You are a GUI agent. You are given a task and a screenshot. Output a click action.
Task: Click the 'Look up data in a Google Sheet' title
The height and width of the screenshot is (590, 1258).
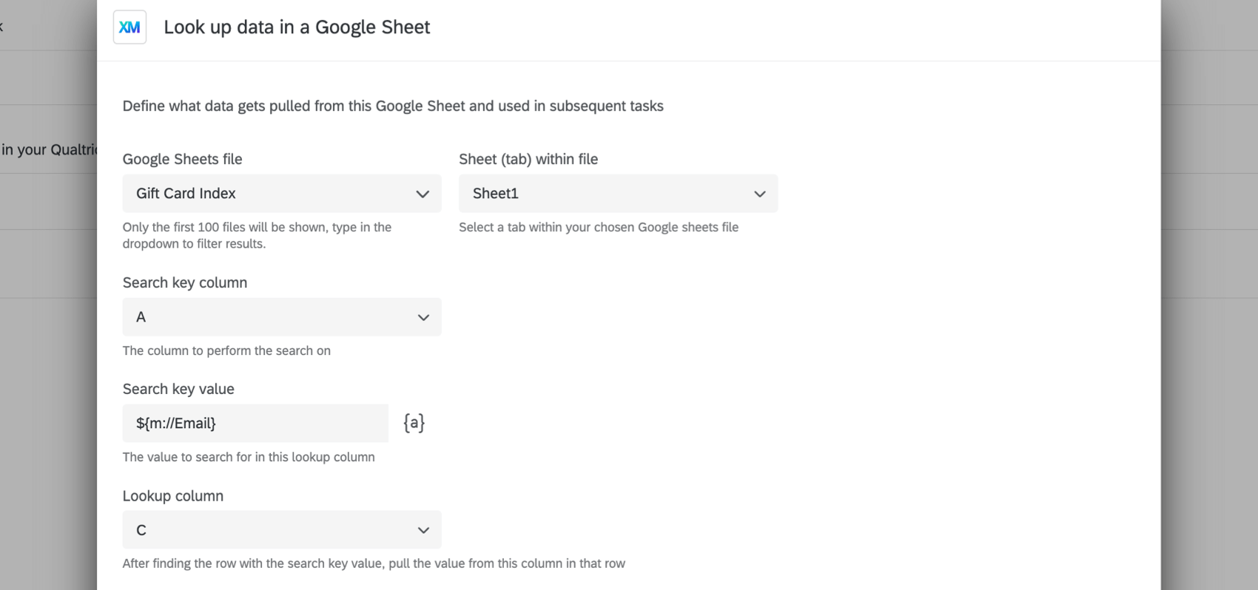coord(297,27)
